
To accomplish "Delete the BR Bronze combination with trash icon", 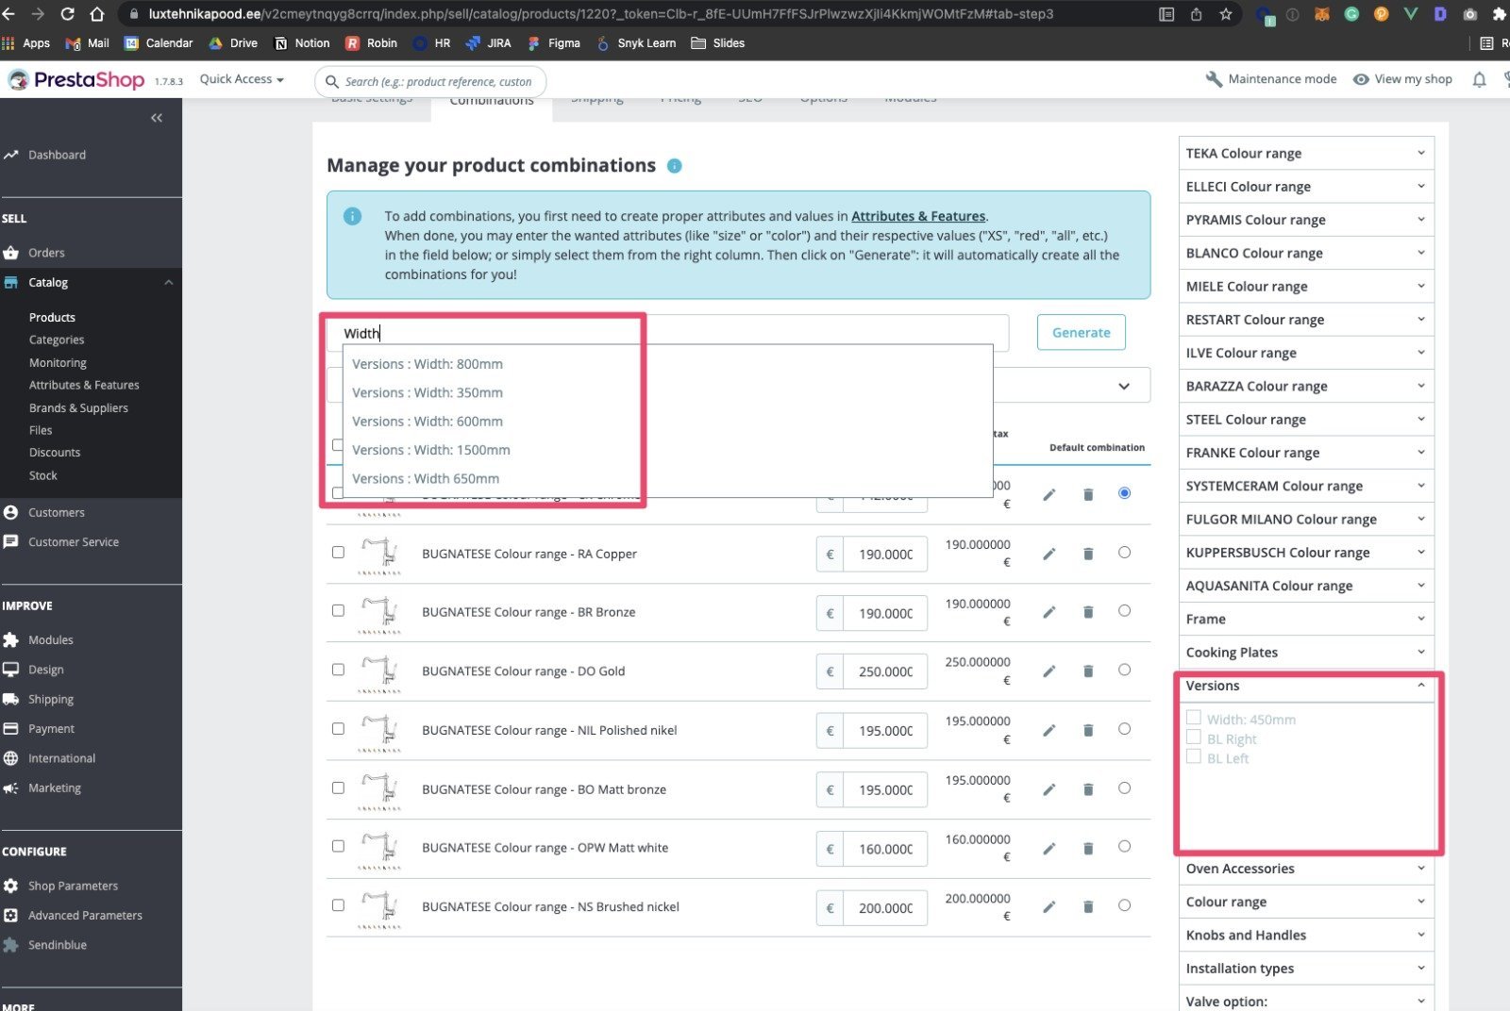I will pos(1088,612).
